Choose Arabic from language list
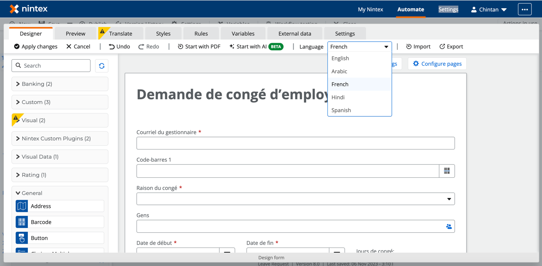 click(360, 71)
